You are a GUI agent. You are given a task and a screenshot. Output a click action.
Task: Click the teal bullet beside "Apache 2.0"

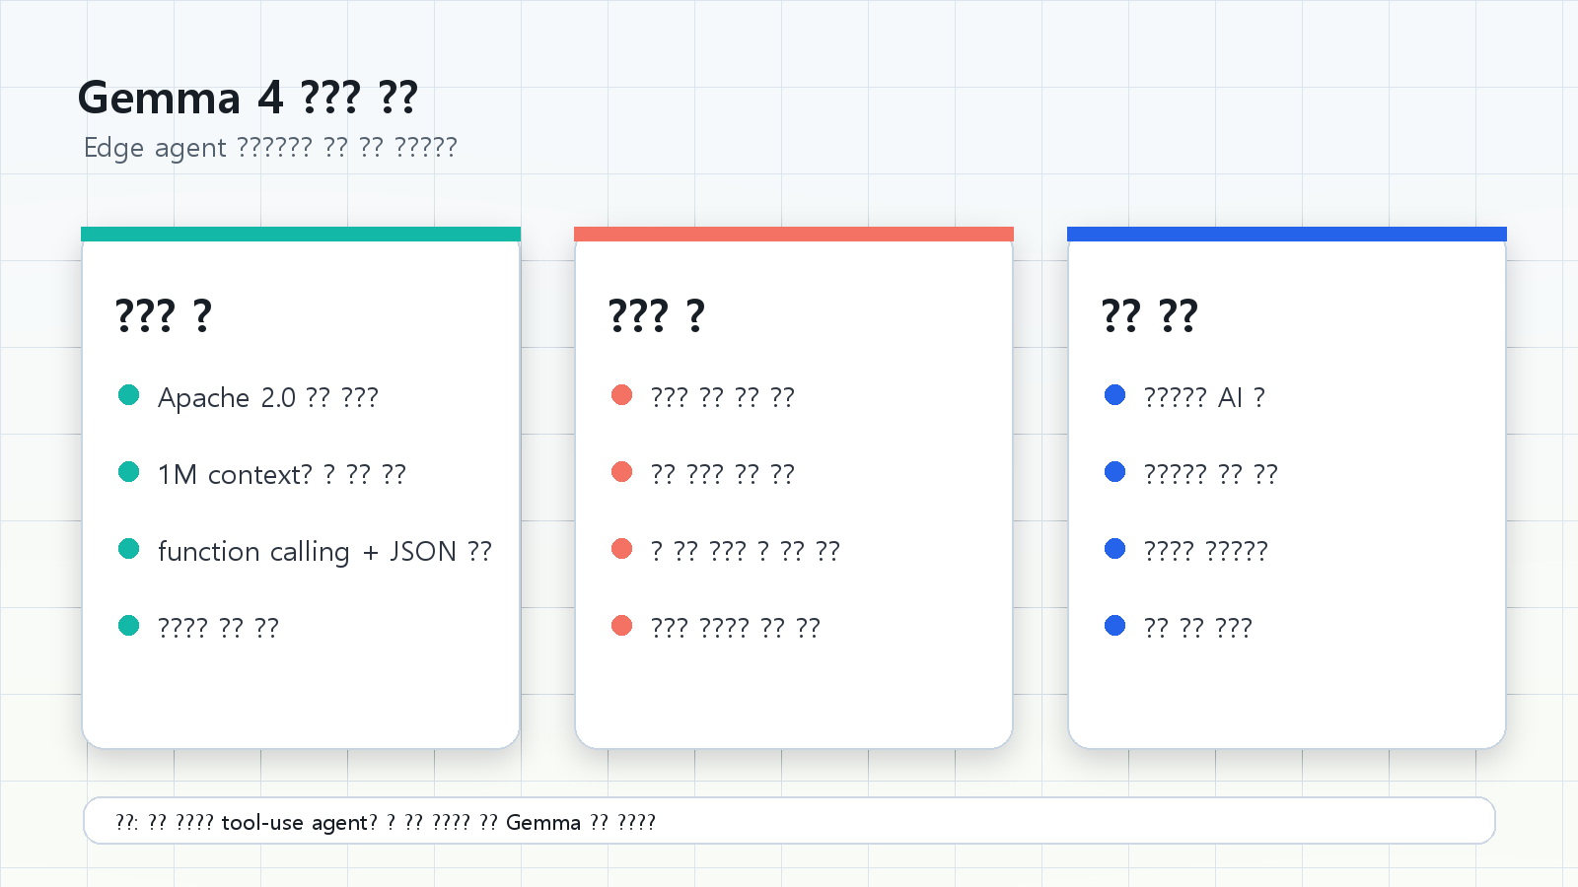tap(129, 395)
